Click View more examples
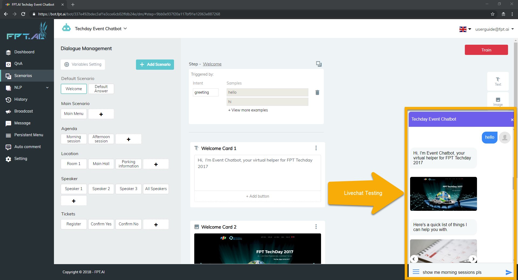 pos(248,110)
